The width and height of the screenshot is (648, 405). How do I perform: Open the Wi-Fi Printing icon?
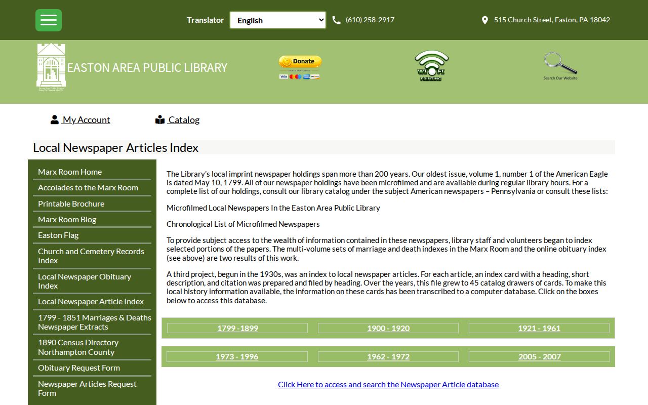(x=431, y=66)
